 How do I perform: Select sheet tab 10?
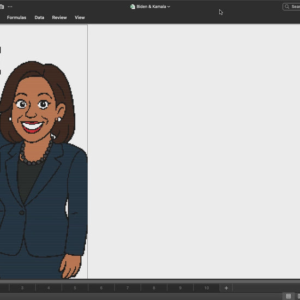pos(207,288)
